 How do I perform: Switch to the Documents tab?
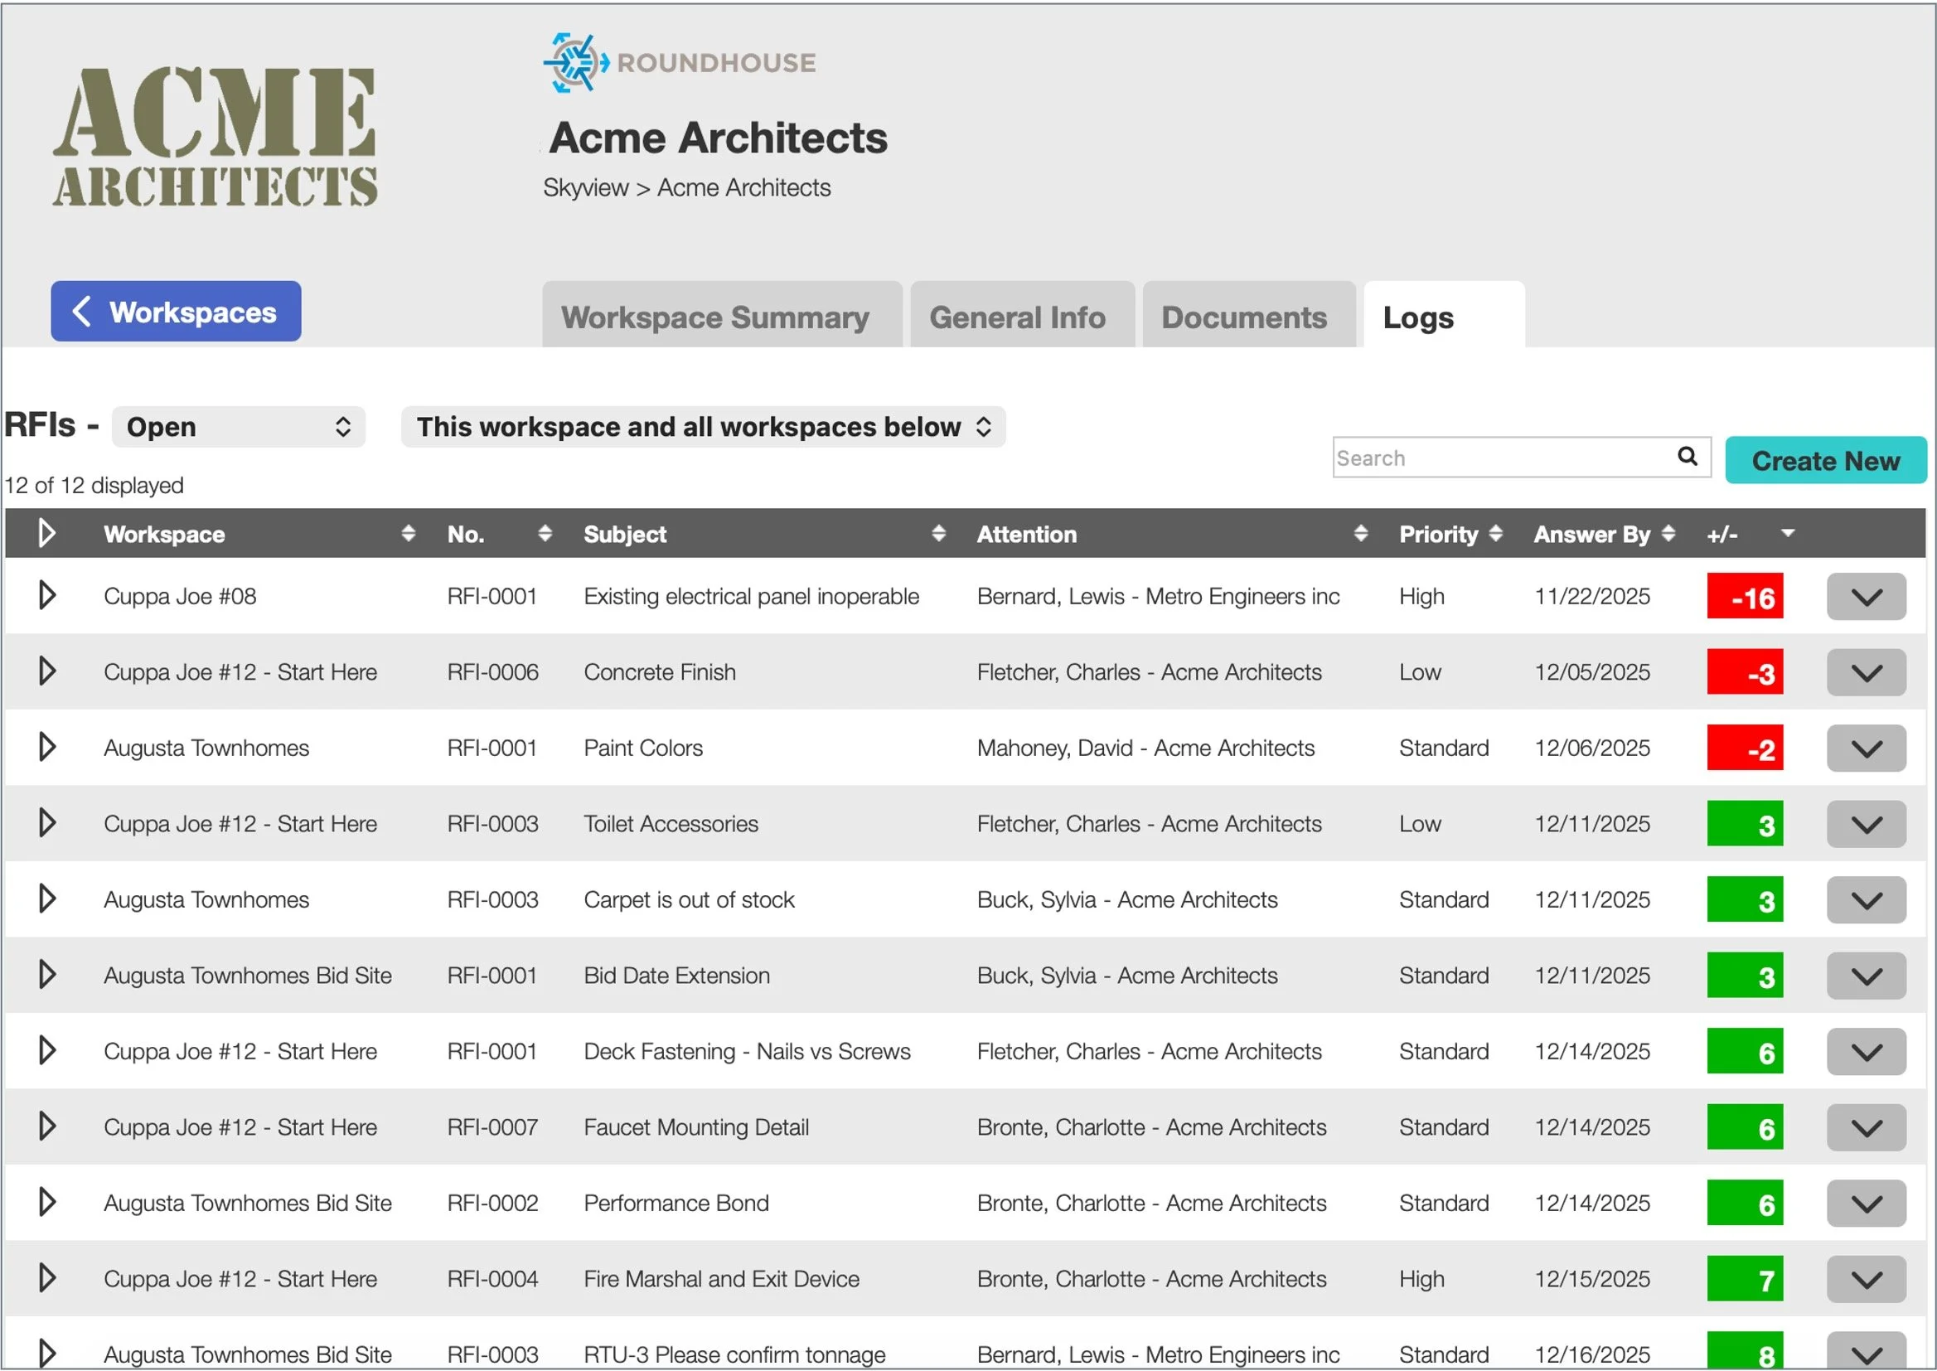tap(1244, 317)
